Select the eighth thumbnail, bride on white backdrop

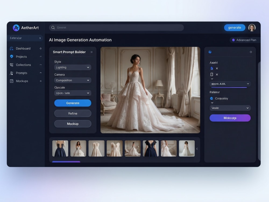tap(187, 148)
